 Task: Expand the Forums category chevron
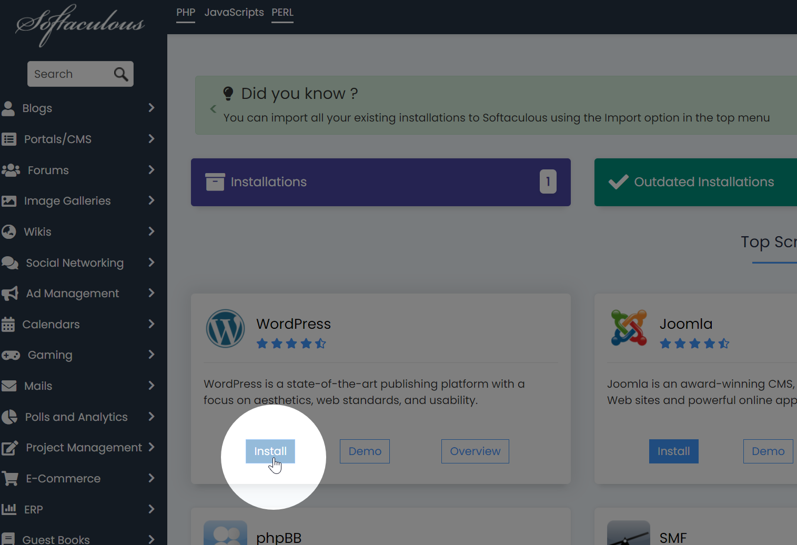(x=152, y=170)
